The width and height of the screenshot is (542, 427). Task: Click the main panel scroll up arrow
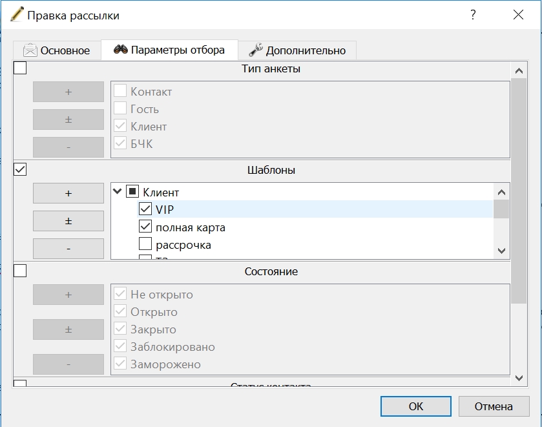tap(519, 71)
